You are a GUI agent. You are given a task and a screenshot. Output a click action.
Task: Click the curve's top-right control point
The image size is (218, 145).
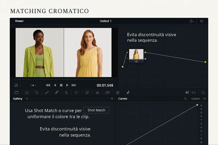tap(197, 105)
